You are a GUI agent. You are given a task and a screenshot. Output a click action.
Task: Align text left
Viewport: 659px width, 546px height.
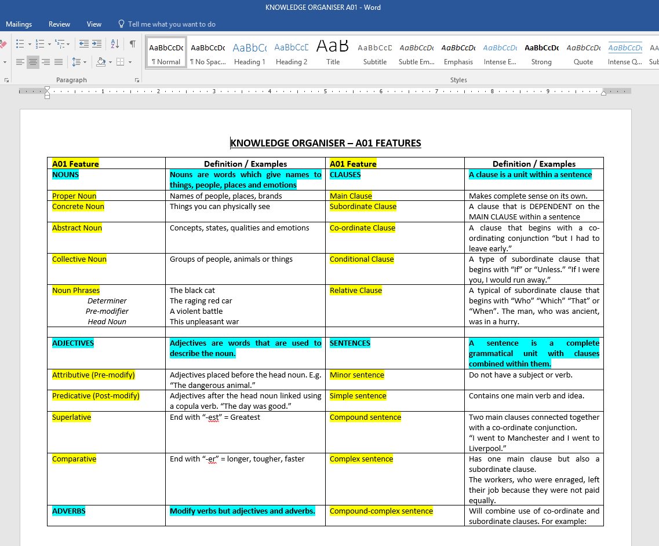pyautogui.click(x=20, y=62)
